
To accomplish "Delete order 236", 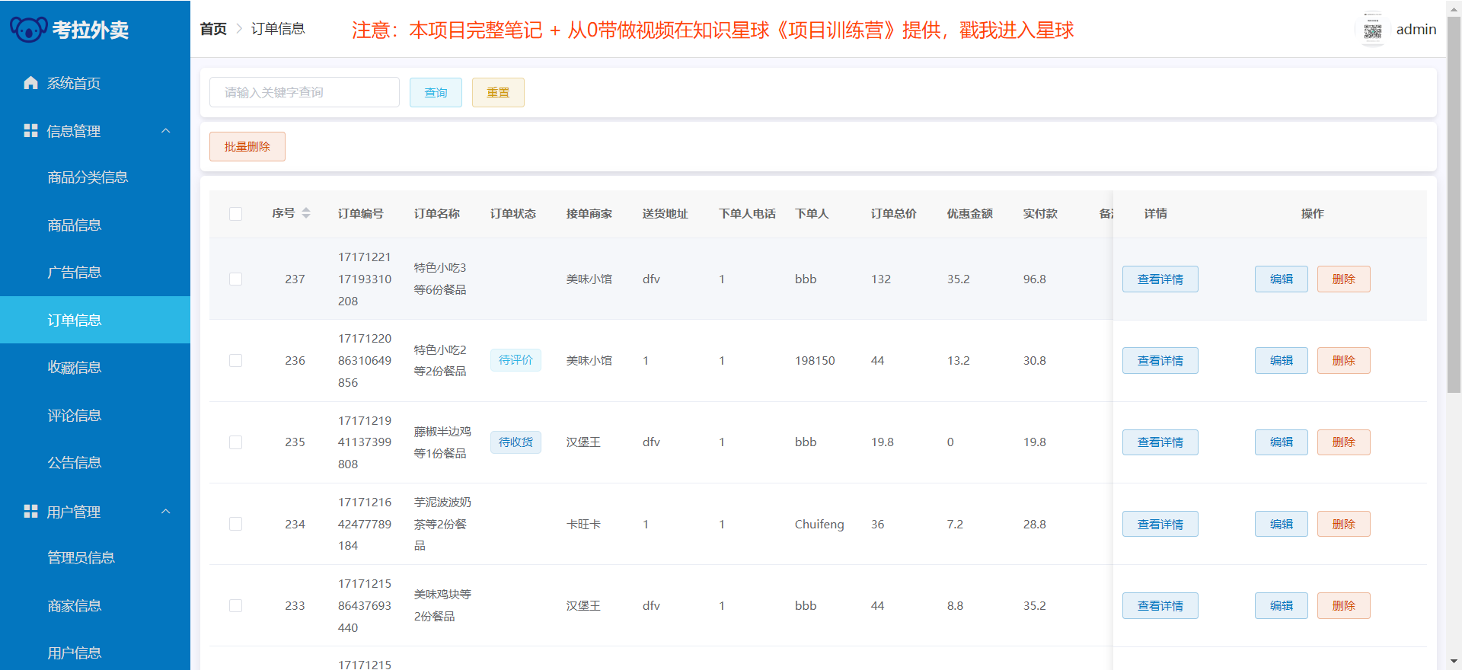I will point(1343,361).
